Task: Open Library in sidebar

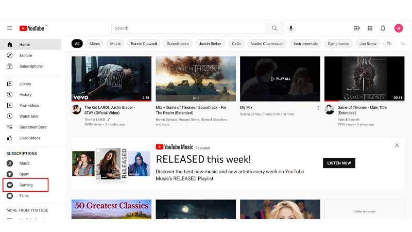Action: [x=30, y=84]
